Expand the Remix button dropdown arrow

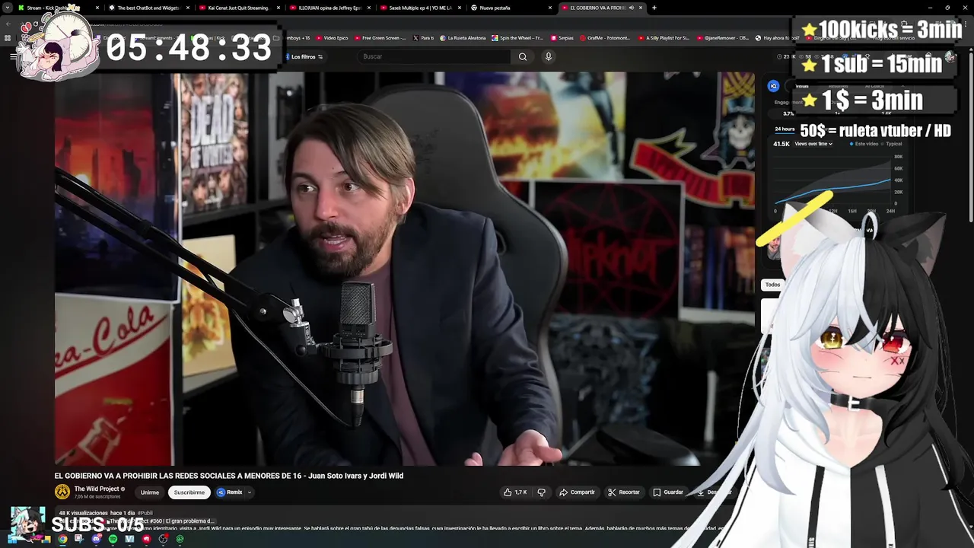[249, 492]
